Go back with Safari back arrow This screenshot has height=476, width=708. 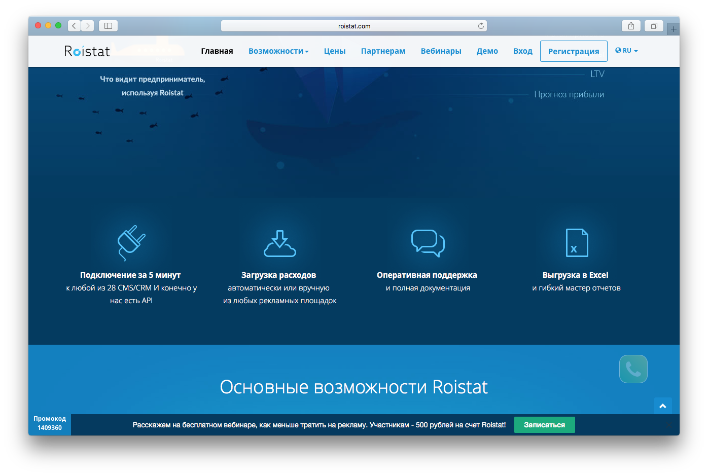(x=74, y=26)
